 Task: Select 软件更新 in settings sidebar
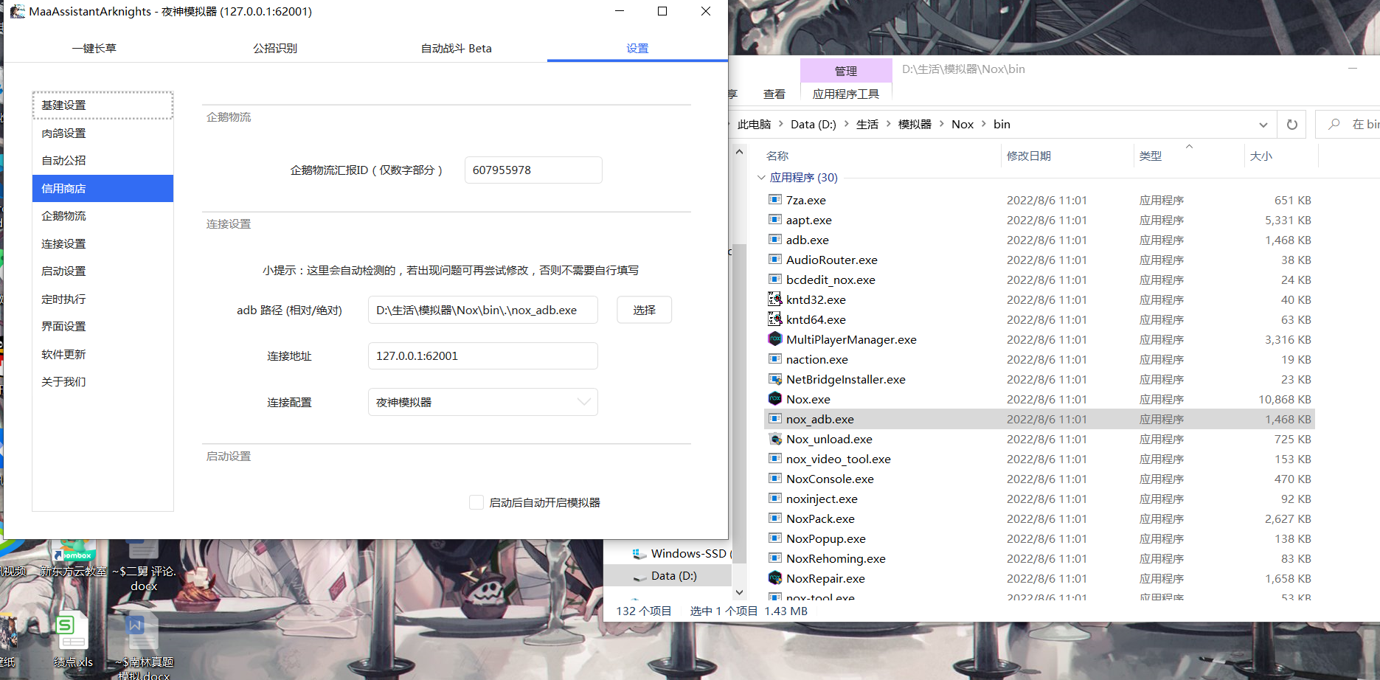click(x=103, y=354)
